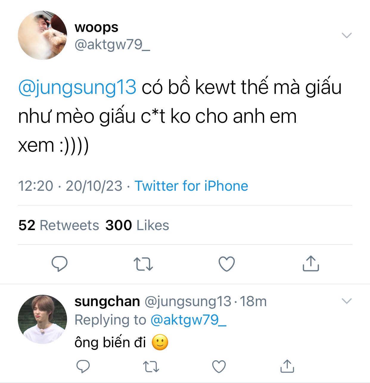Reply to the main woops tweet

point(60,264)
